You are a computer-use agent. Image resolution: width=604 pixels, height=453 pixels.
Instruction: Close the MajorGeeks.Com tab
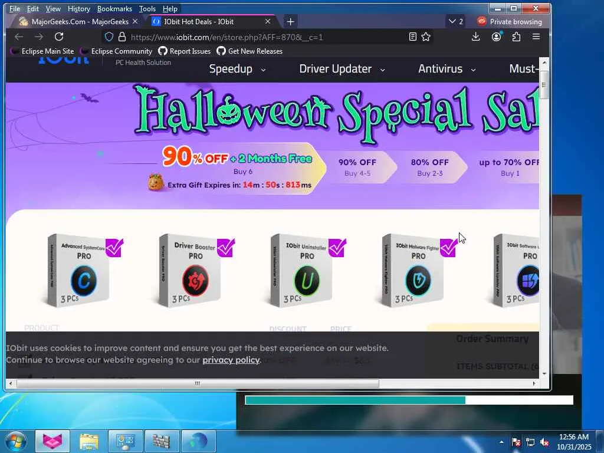(x=135, y=22)
